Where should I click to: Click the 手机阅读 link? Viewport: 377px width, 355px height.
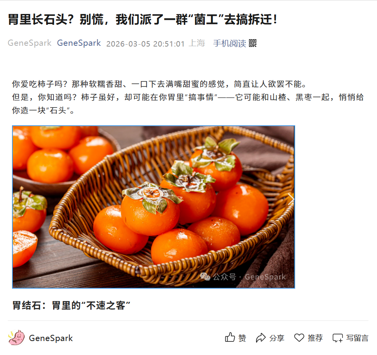(x=230, y=43)
